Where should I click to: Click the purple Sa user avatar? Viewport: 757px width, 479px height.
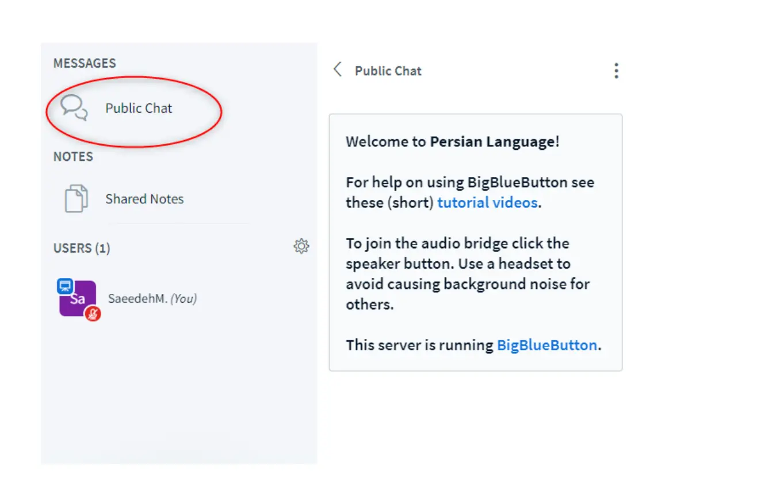point(78,299)
